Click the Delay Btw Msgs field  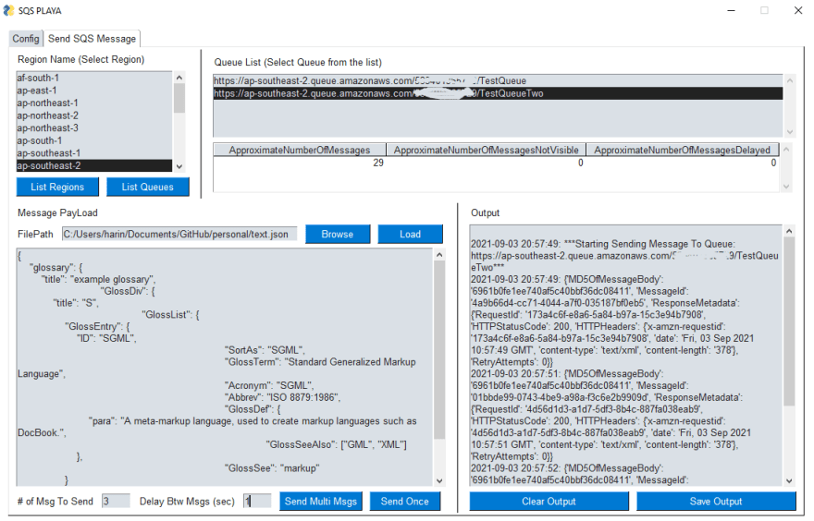[x=257, y=501]
